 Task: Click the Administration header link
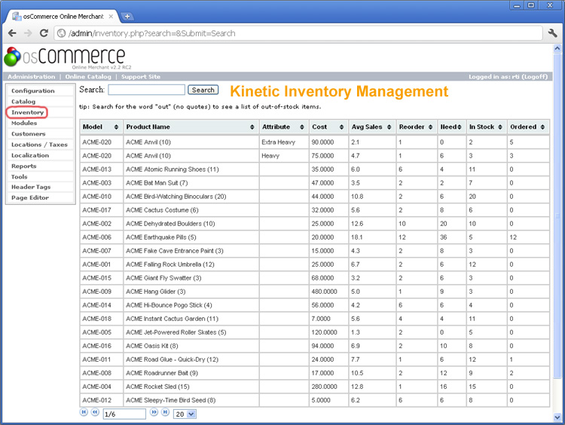coord(32,76)
